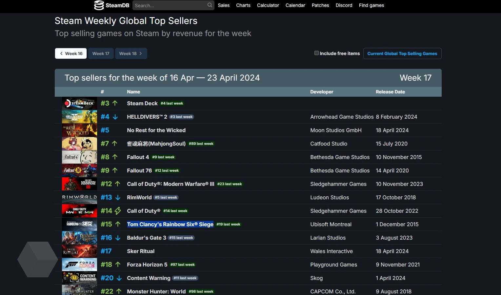Open the Content Warning thumbnail
Screen dimensions: 501x295
click(79, 278)
